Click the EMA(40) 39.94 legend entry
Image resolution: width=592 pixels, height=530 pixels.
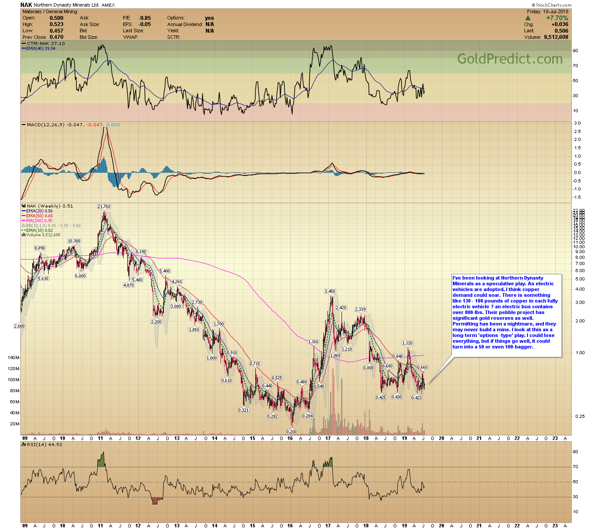38,49
